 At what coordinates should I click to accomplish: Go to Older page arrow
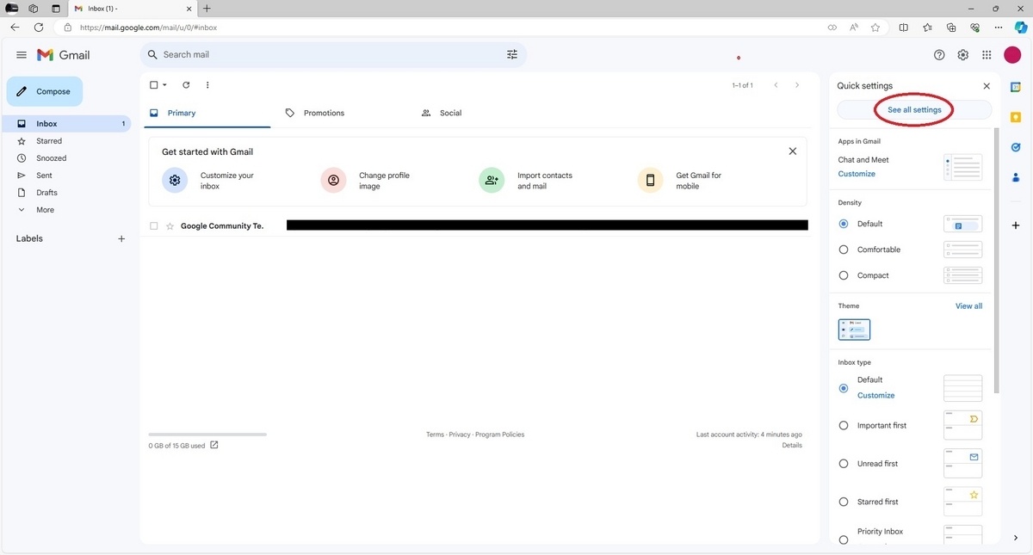797,85
